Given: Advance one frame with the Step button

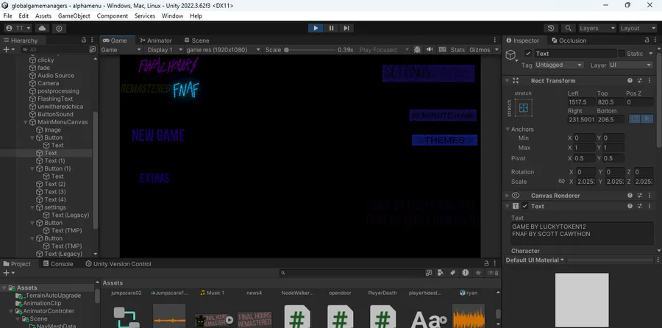Looking at the screenshot, I should tap(346, 28).
